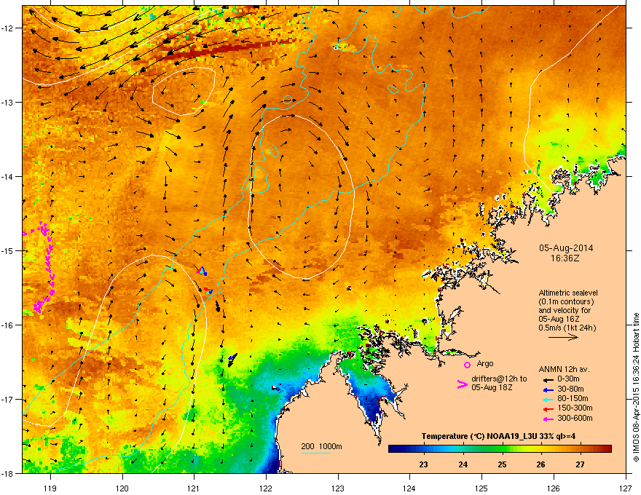Click the black 0-30m arrow legend icon

pyautogui.click(x=548, y=379)
